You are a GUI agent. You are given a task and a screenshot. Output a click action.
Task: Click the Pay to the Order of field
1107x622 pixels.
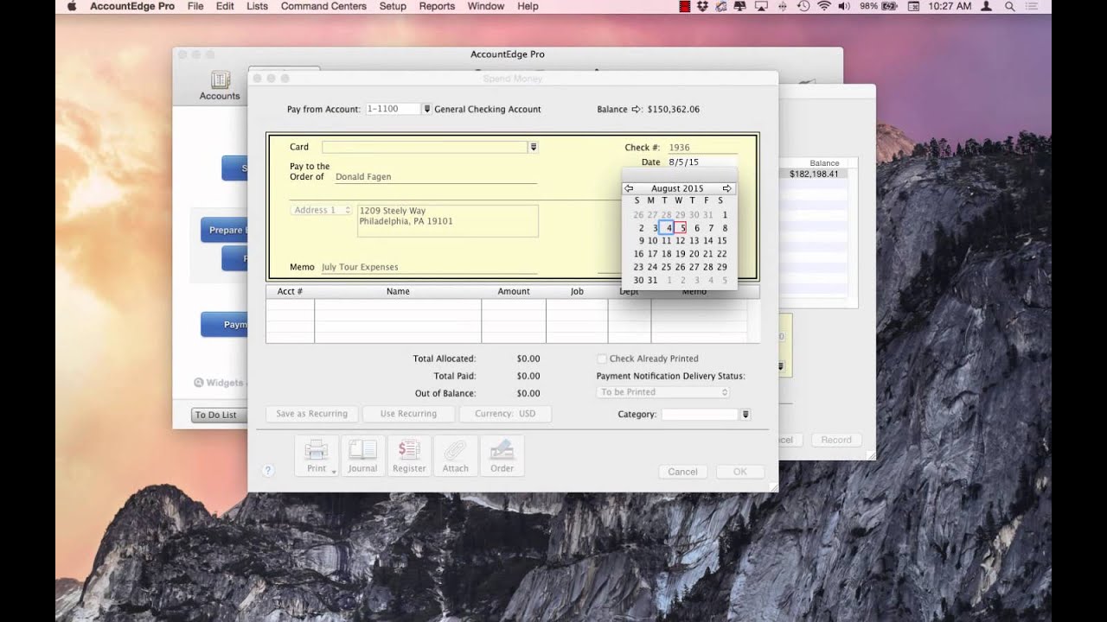tap(435, 177)
